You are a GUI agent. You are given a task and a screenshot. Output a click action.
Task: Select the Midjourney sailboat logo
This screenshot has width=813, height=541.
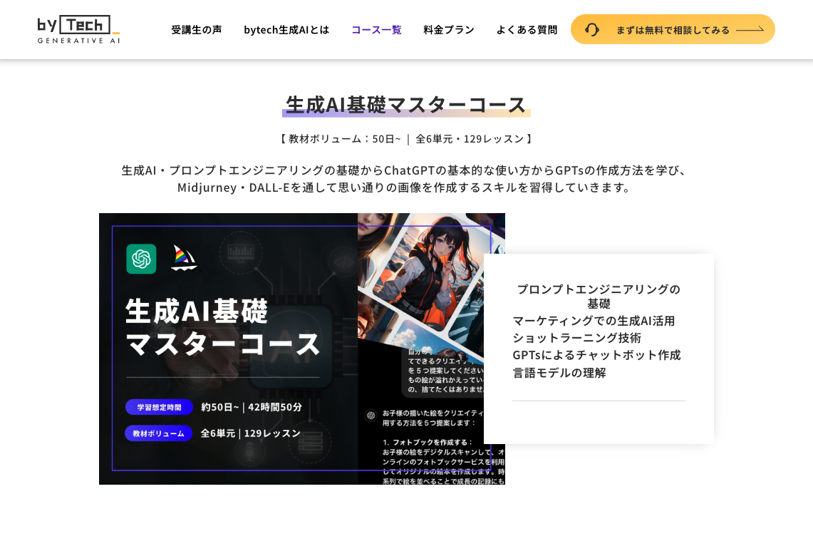(184, 258)
